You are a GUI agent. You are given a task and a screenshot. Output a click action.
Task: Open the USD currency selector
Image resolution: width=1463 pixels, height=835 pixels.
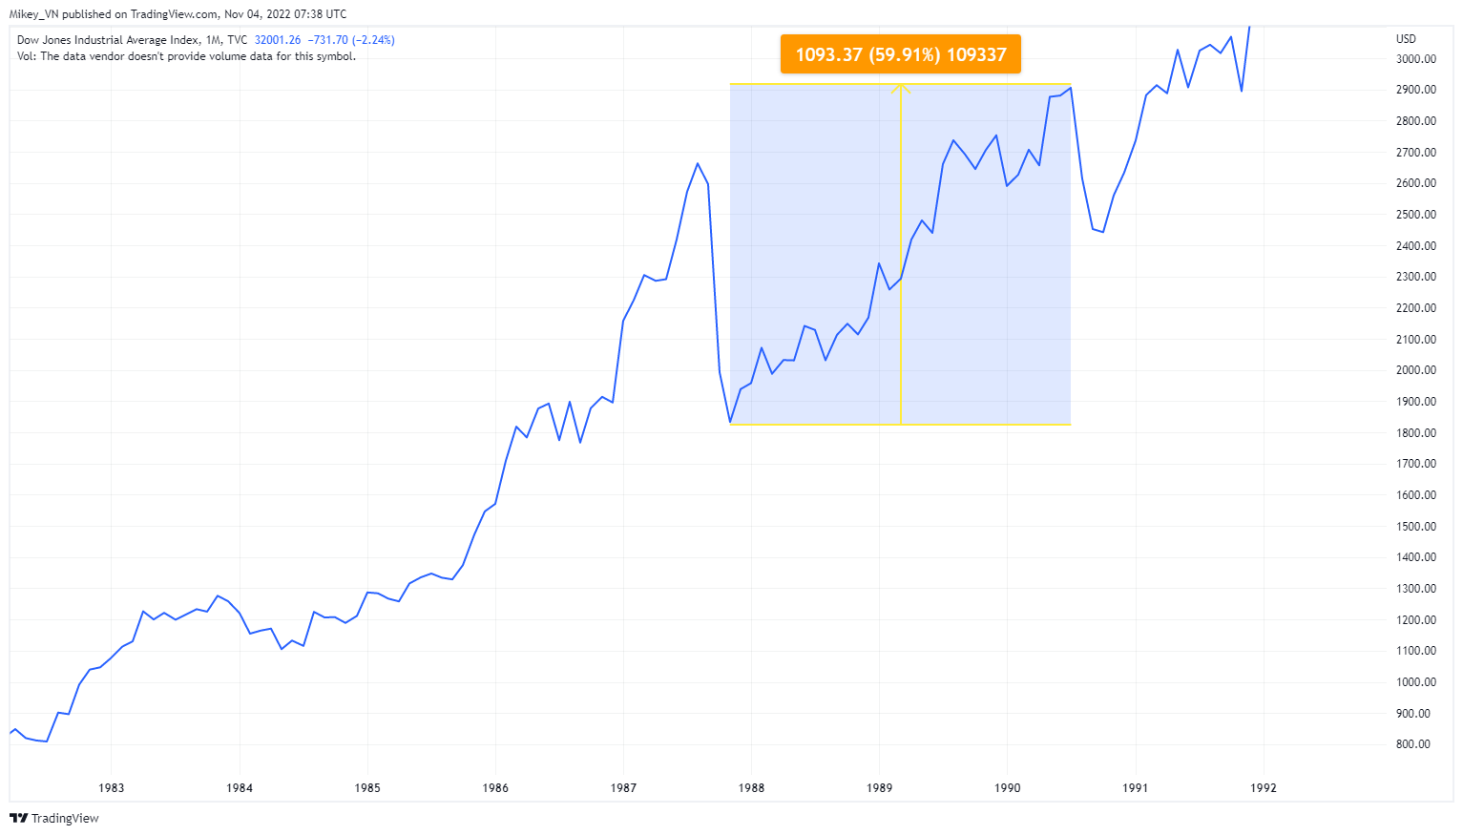[1406, 39]
